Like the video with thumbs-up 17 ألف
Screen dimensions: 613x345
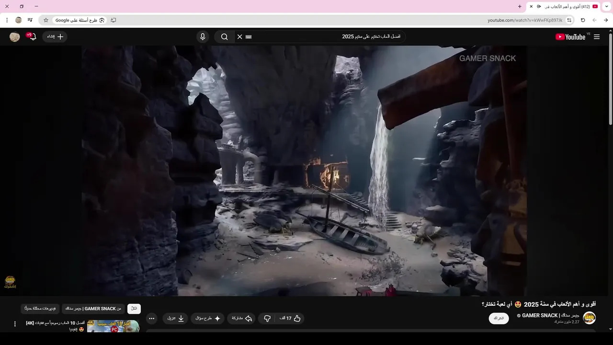(290, 318)
